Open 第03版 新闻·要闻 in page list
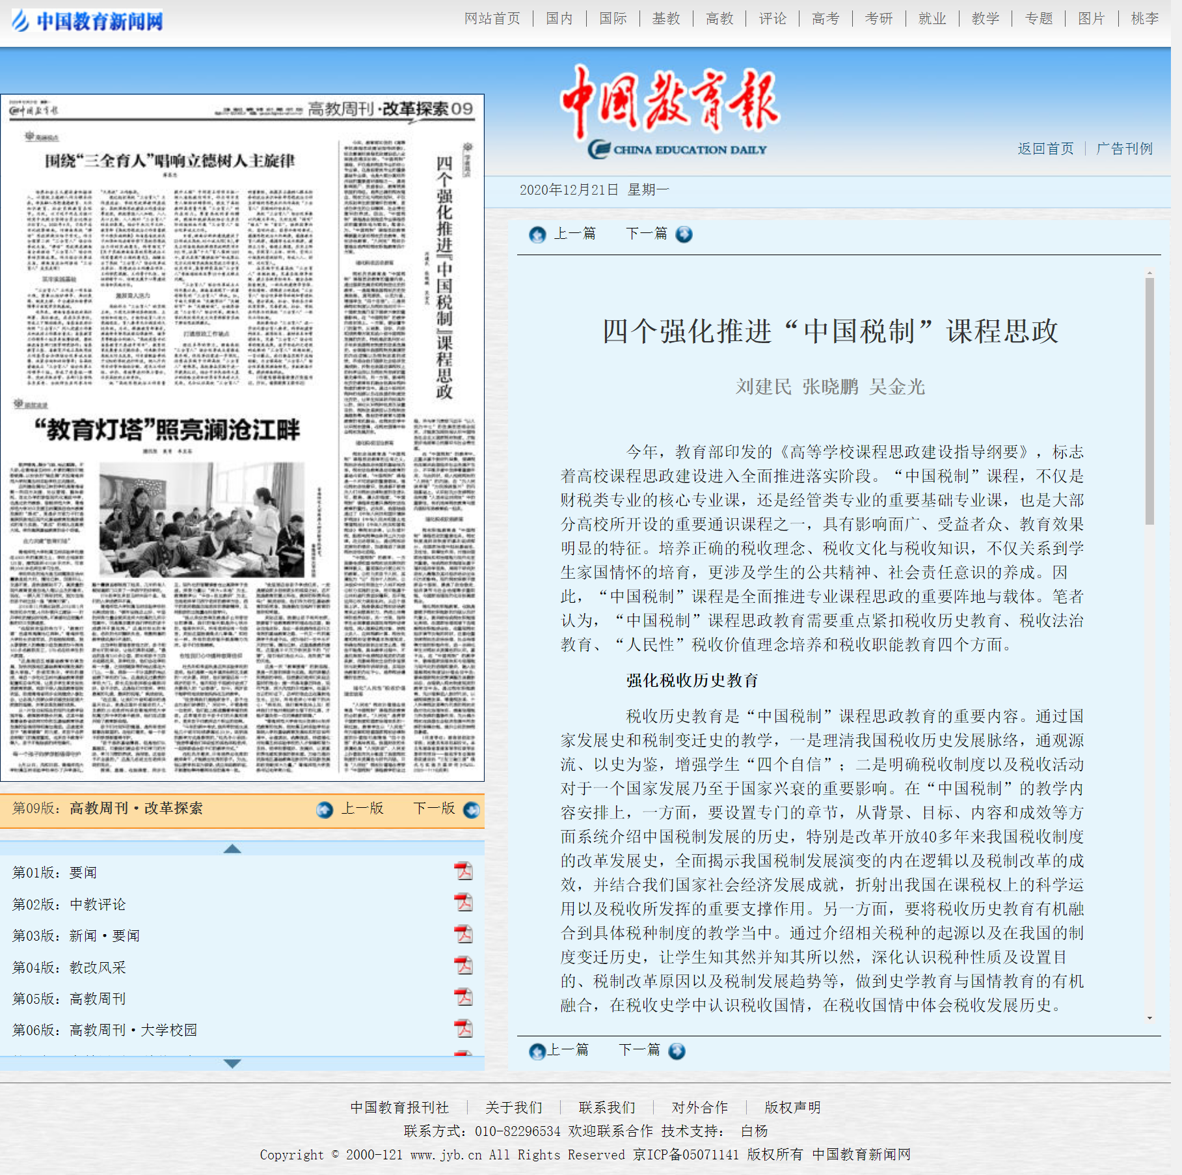Viewport: 1182px width, 1175px height. pos(76,935)
